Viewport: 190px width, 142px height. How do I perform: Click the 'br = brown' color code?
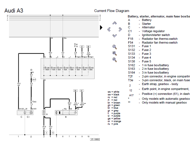(114, 103)
